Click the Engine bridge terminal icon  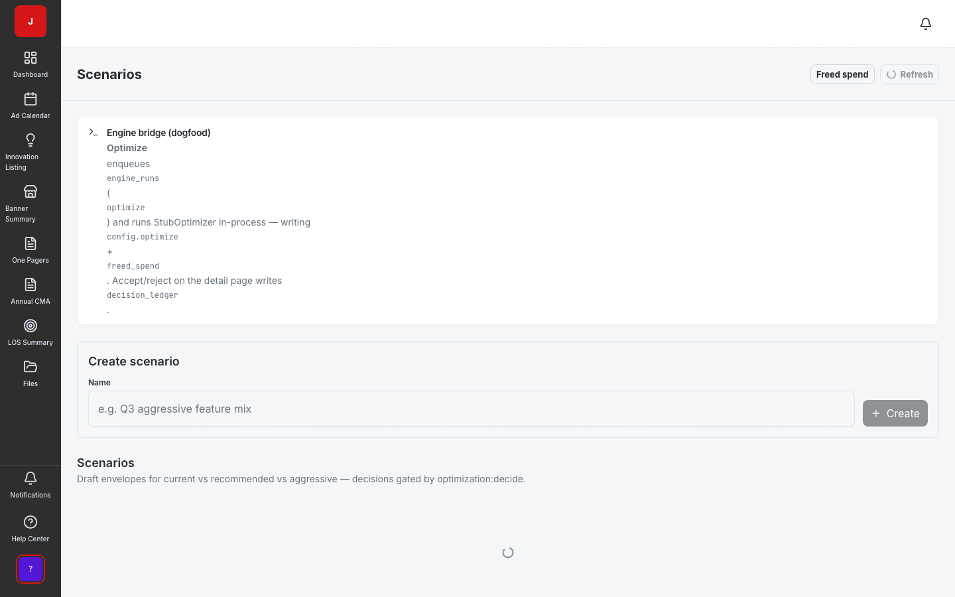(x=94, y=132)
